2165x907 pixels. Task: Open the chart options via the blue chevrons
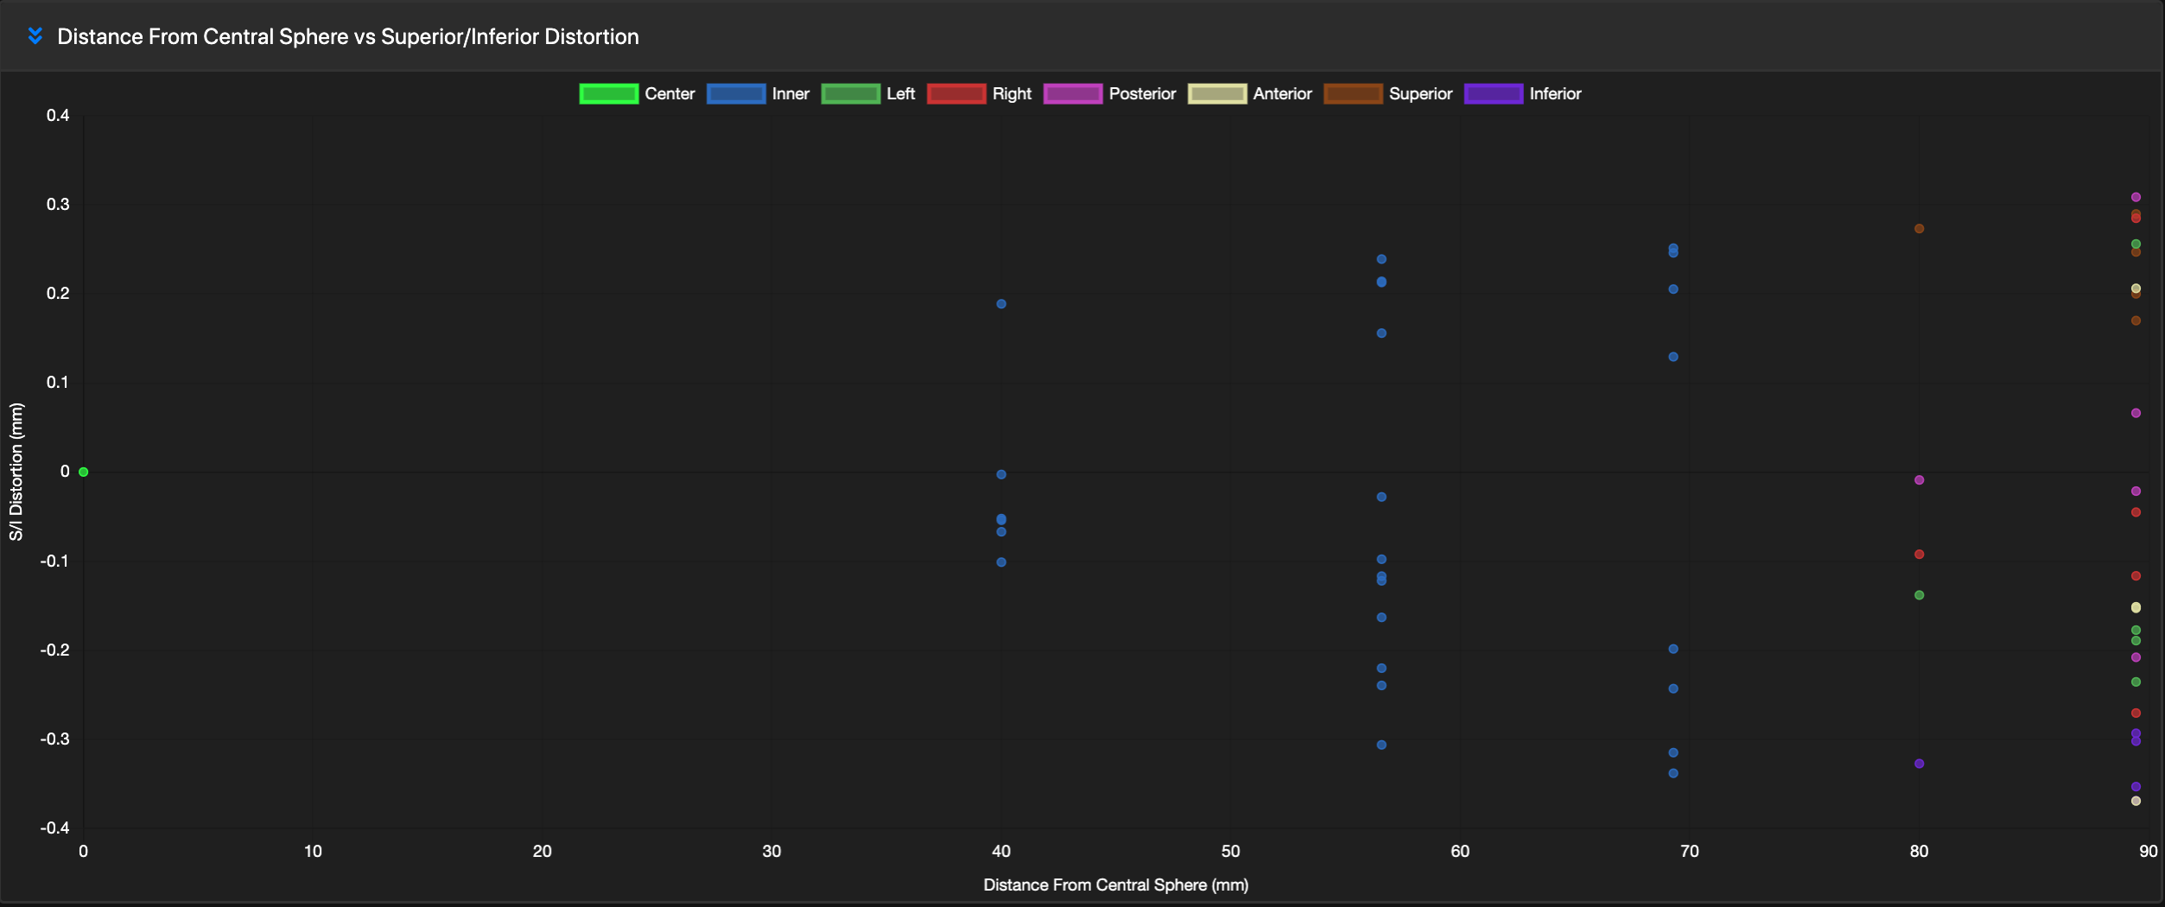[x=35, y=35]
